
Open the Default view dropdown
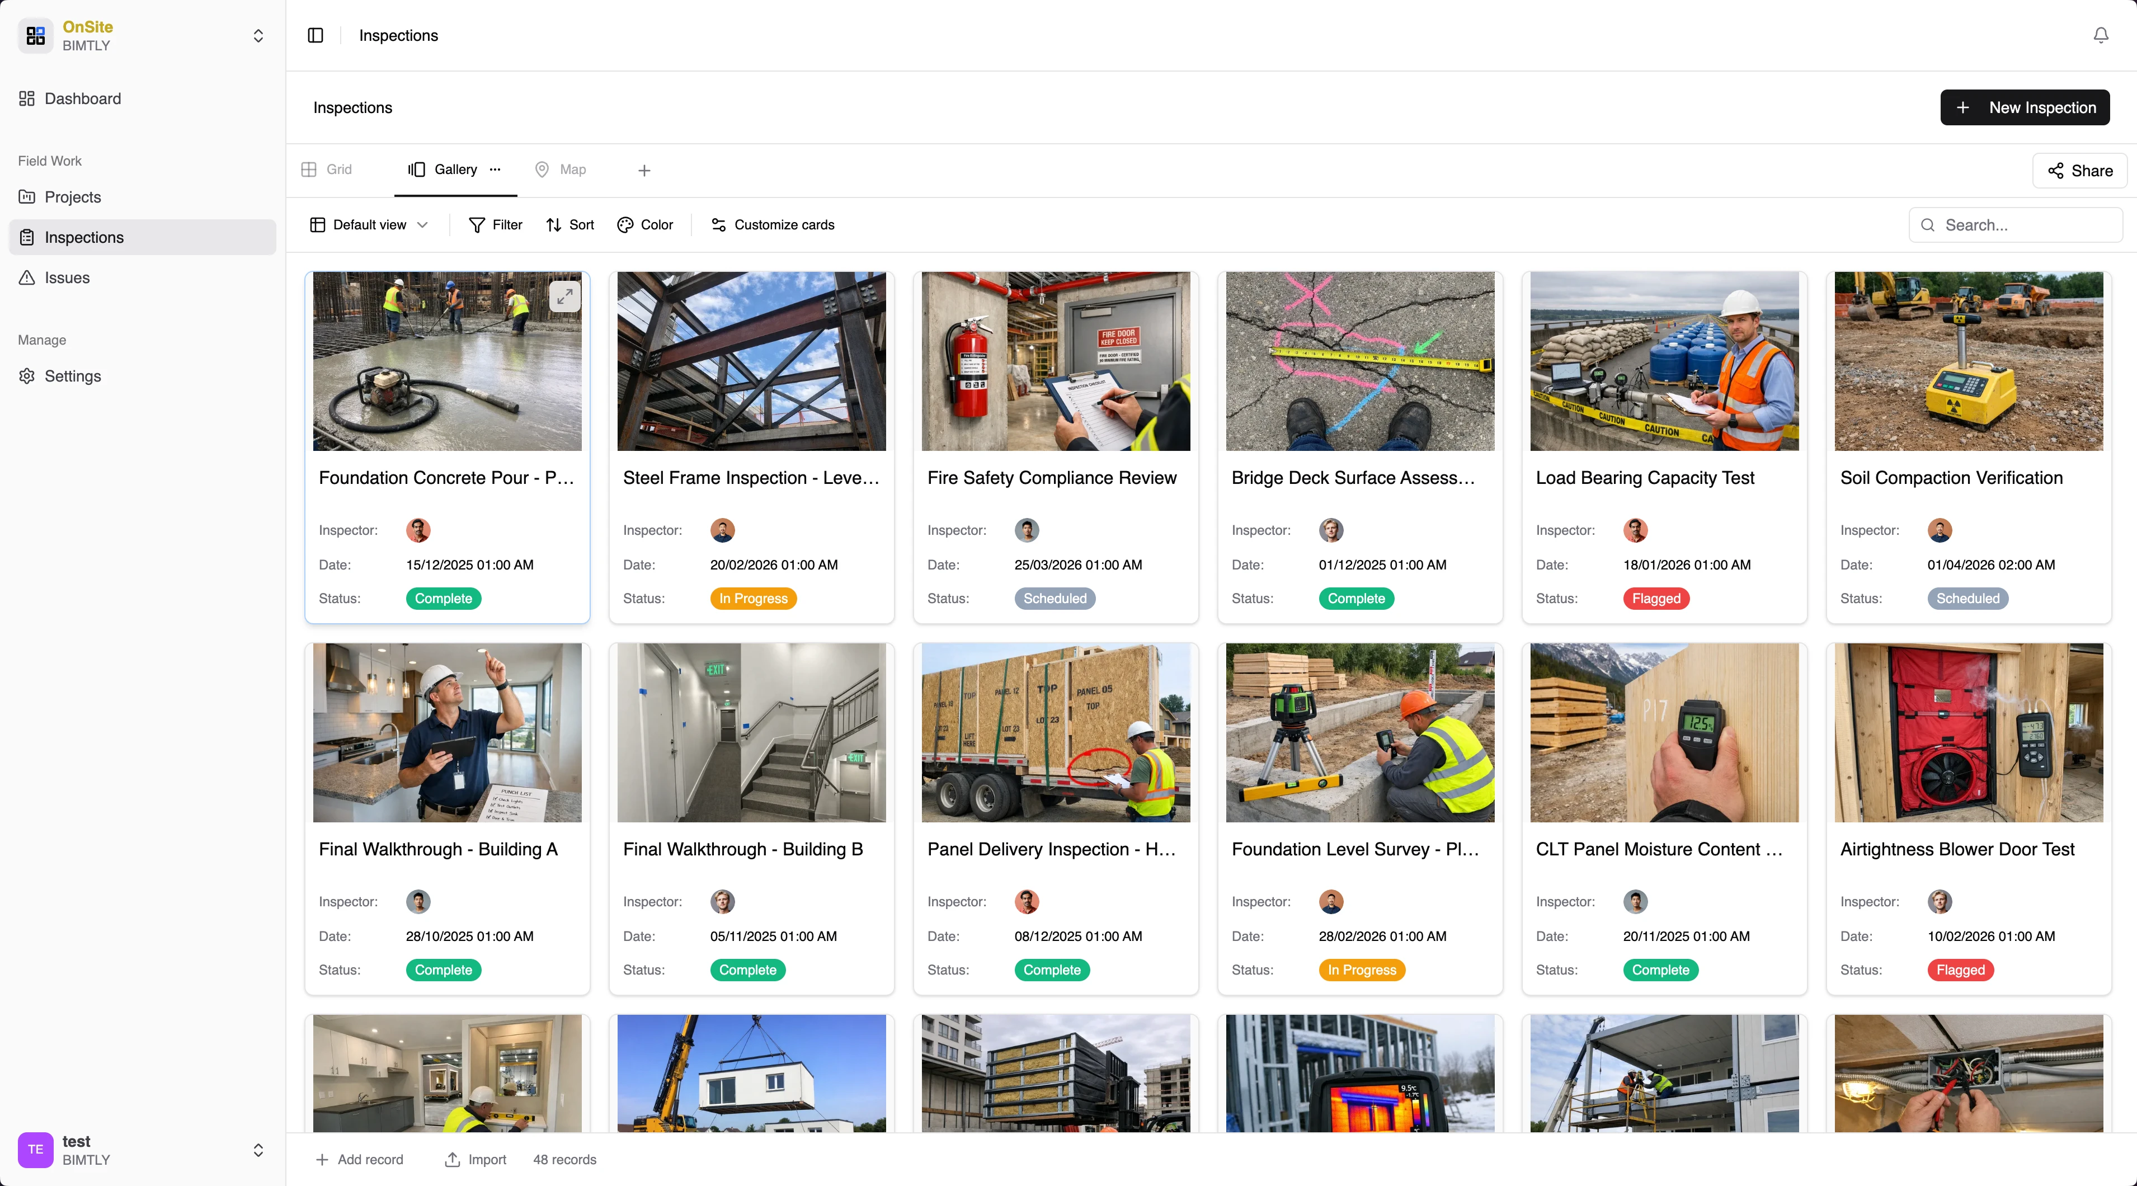point(368,225)
